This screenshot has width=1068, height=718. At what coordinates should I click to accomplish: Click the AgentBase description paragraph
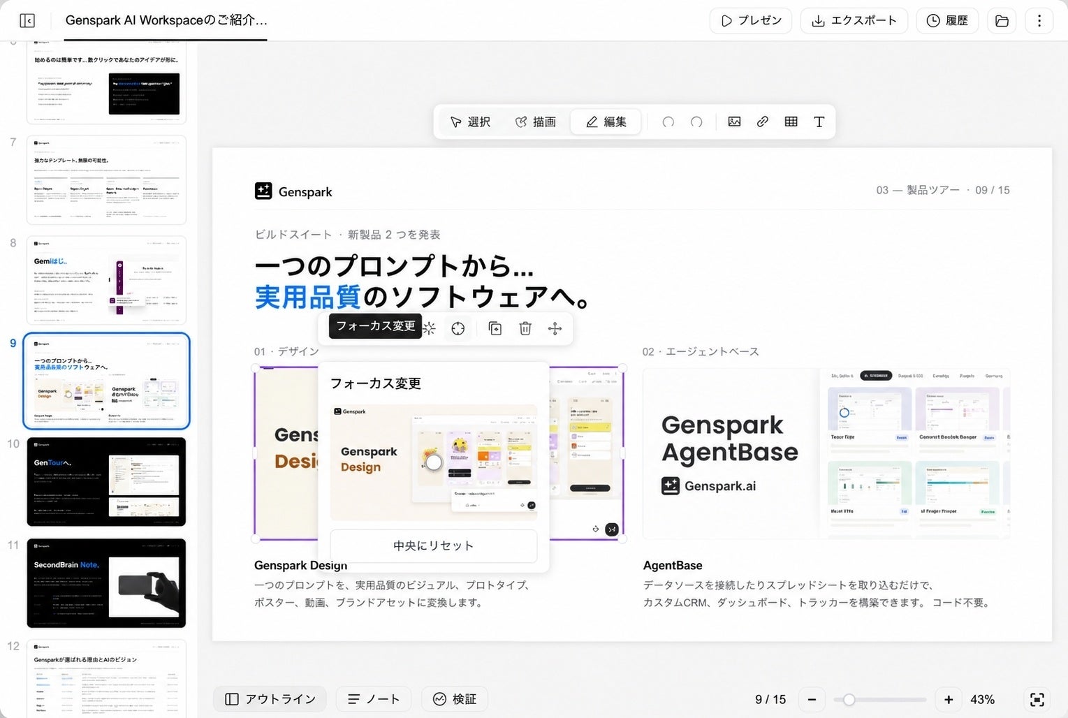click(816, 594)
